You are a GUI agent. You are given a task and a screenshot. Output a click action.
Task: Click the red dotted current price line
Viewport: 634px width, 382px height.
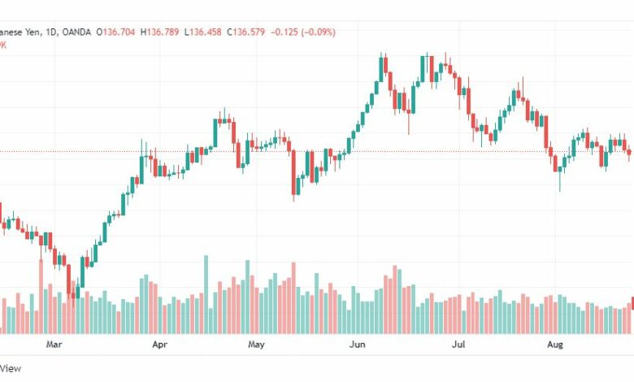tap(317, 152)
